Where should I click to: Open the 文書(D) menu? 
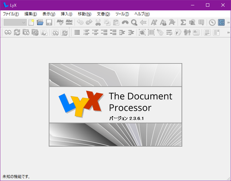pyautogui.click(x=103, y=14)
